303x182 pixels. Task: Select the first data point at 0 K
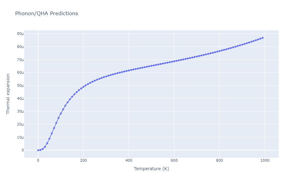[38, 150]
